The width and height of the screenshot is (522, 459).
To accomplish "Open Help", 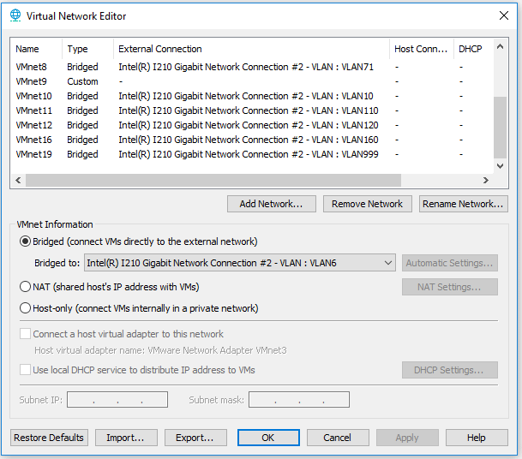I will click(477, 438).
